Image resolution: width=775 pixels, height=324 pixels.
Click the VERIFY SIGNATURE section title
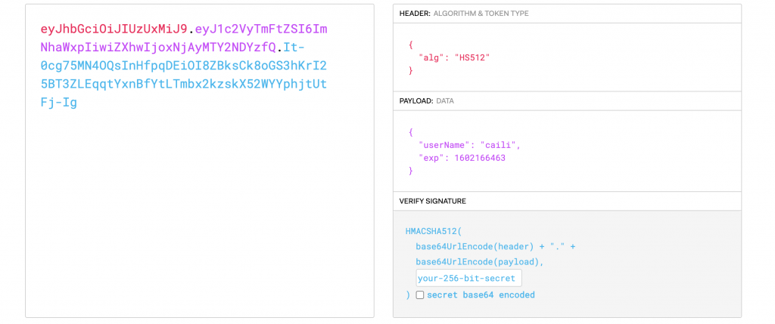click(433, 201)
